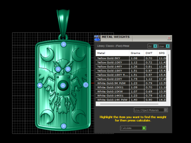Select the center gemstone on the owl

coord(63,85)
